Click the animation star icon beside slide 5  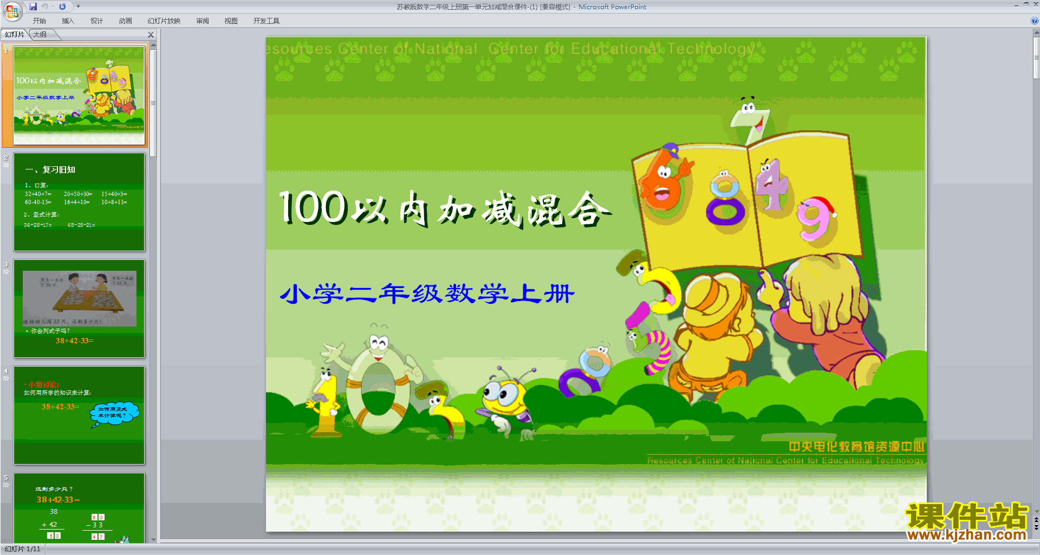pos(6,485)
